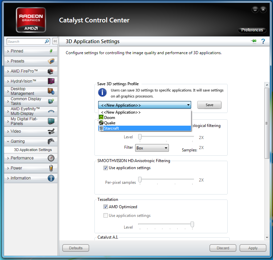The image size is (273, 260).
Task: Click the help question mark icon
Action: (263, 41)
